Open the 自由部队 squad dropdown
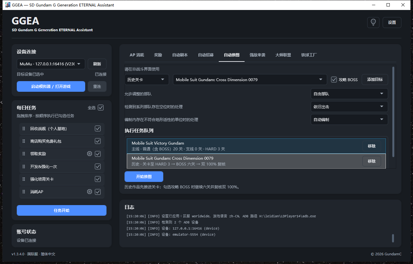This screenshot has height=264, width=413. point(349,94)
